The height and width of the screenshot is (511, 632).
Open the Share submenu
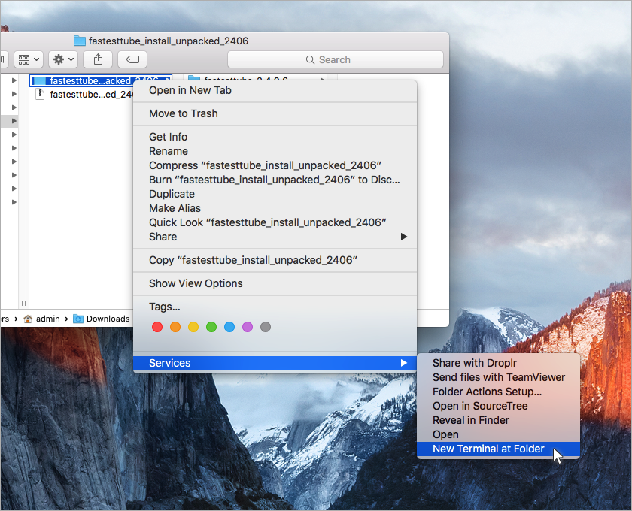point(275,237)
